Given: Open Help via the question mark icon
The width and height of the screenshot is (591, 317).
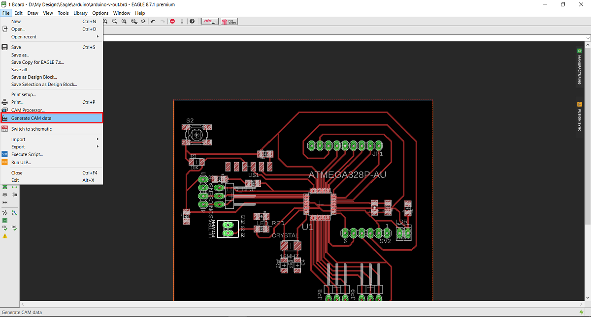Looking at the screenshot, I should pyautogui.click(x=192, y=22).
